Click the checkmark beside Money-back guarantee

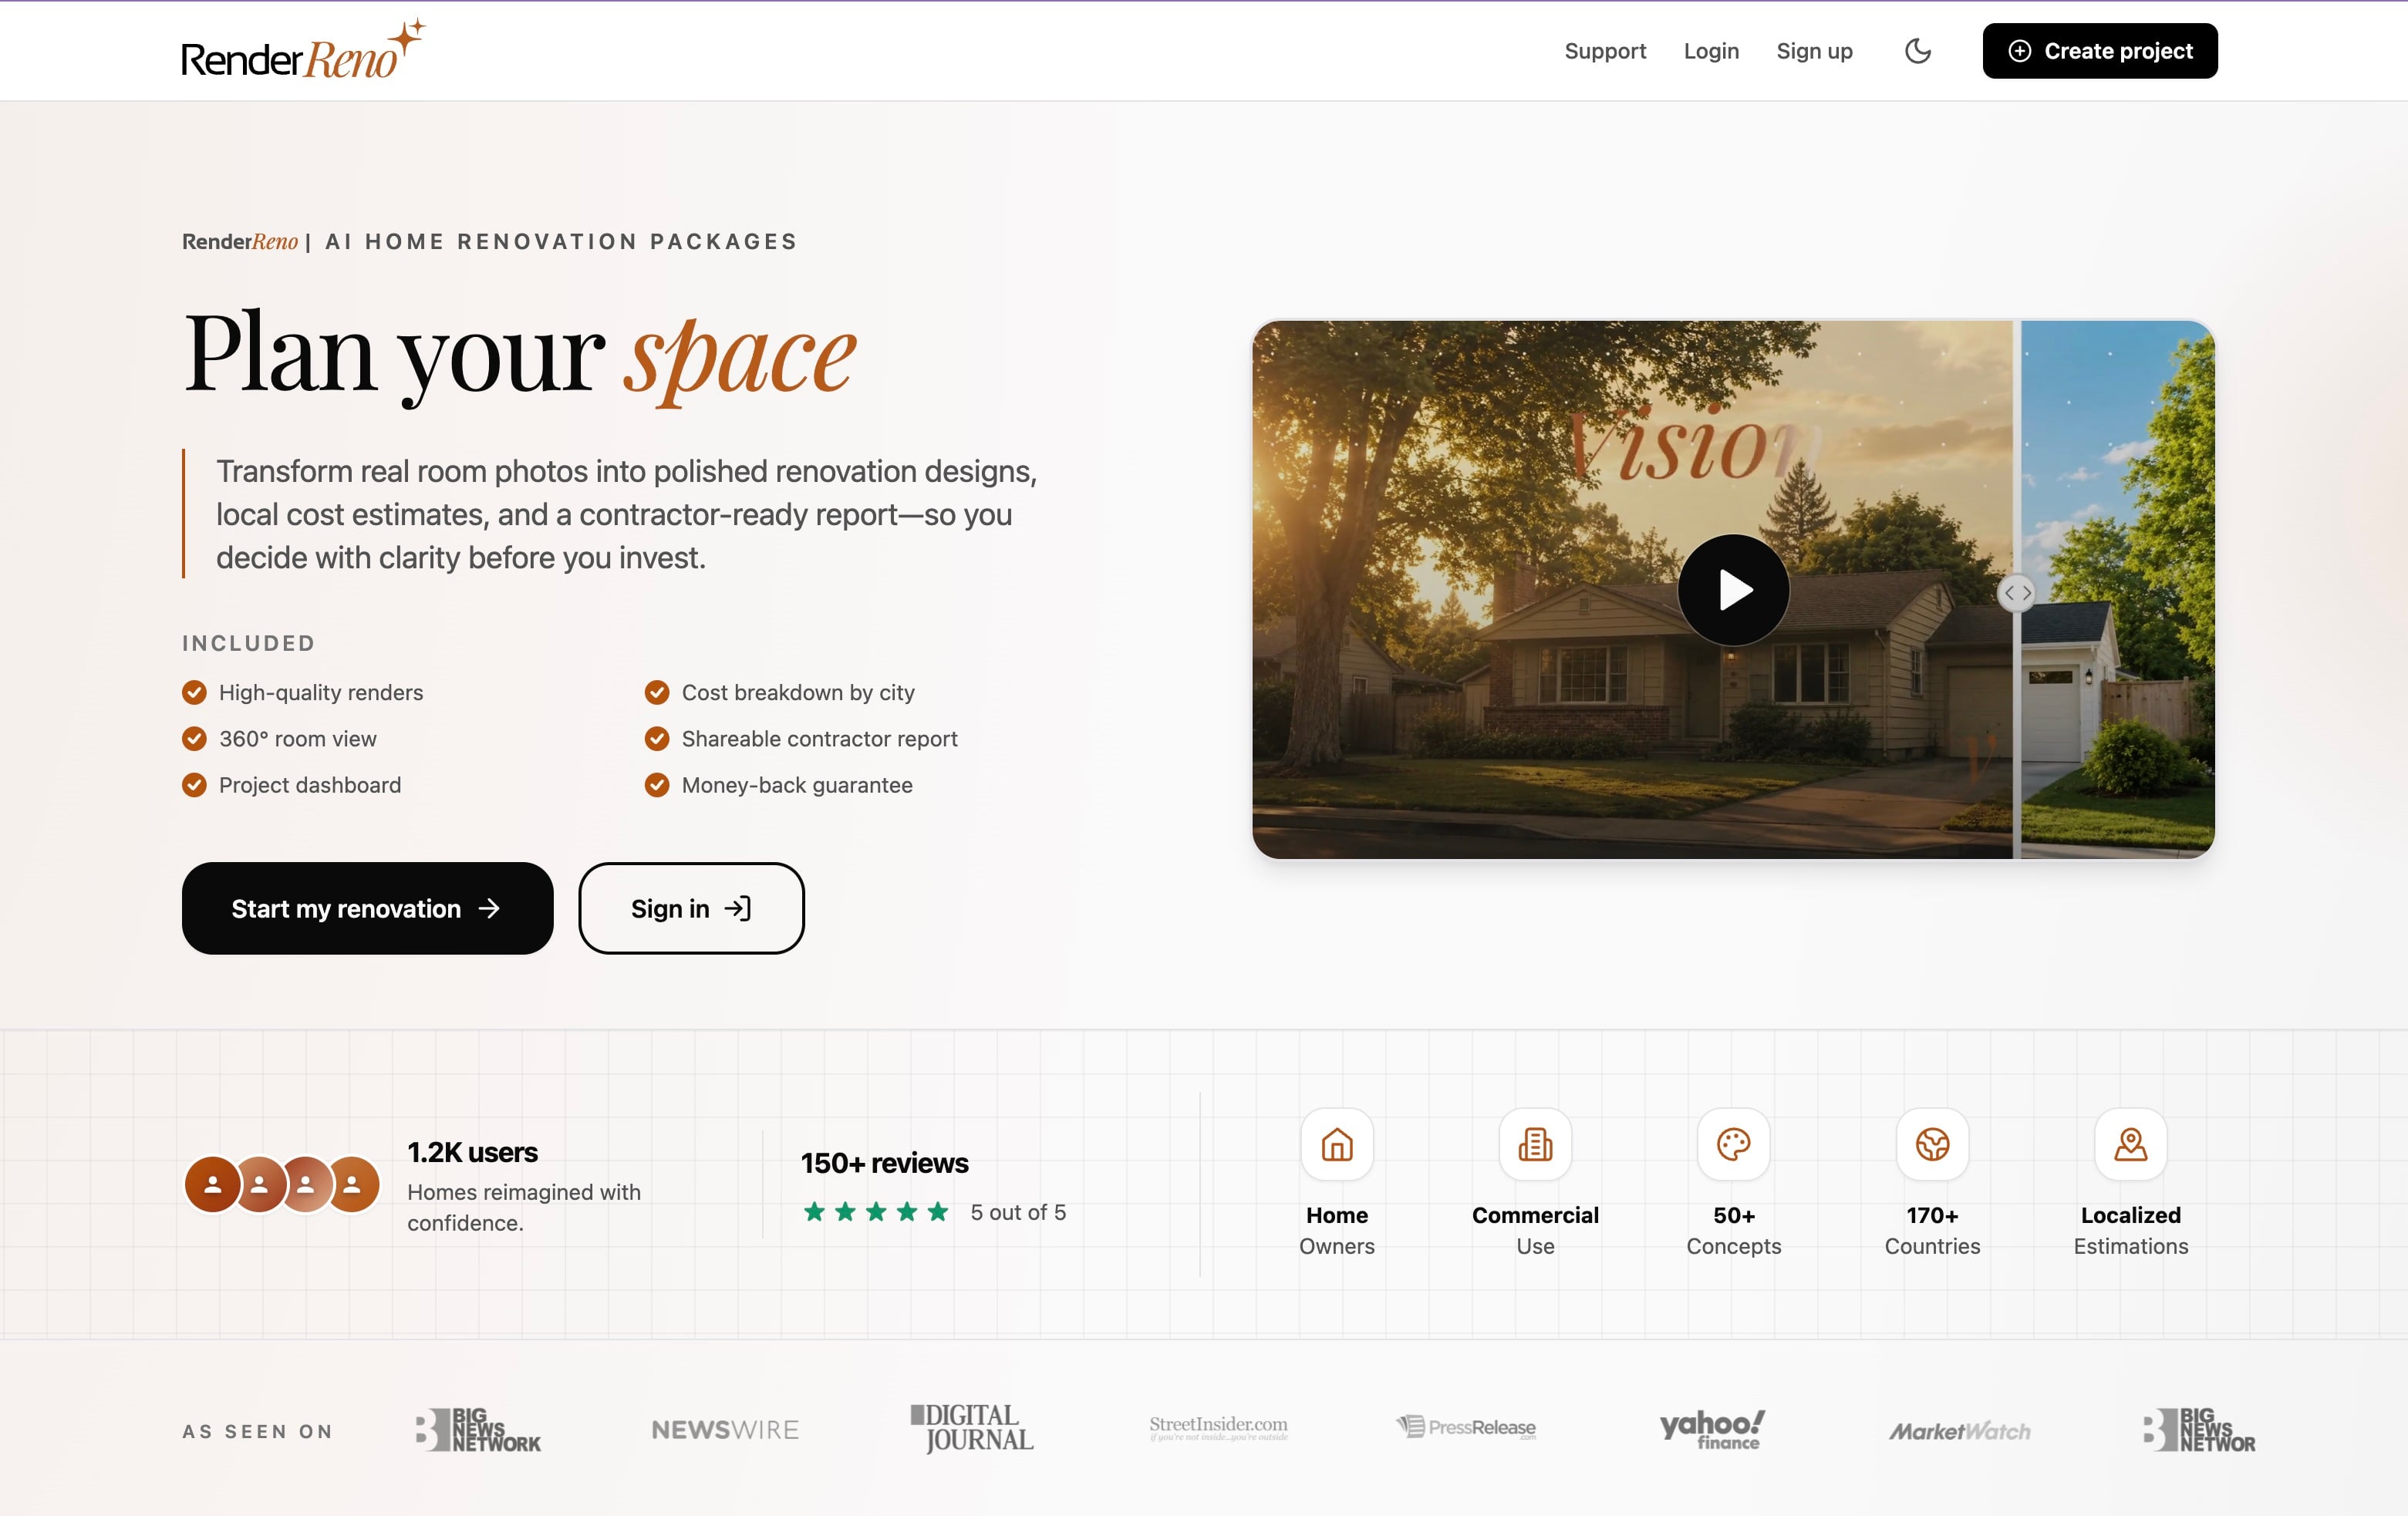coord(656,785)
